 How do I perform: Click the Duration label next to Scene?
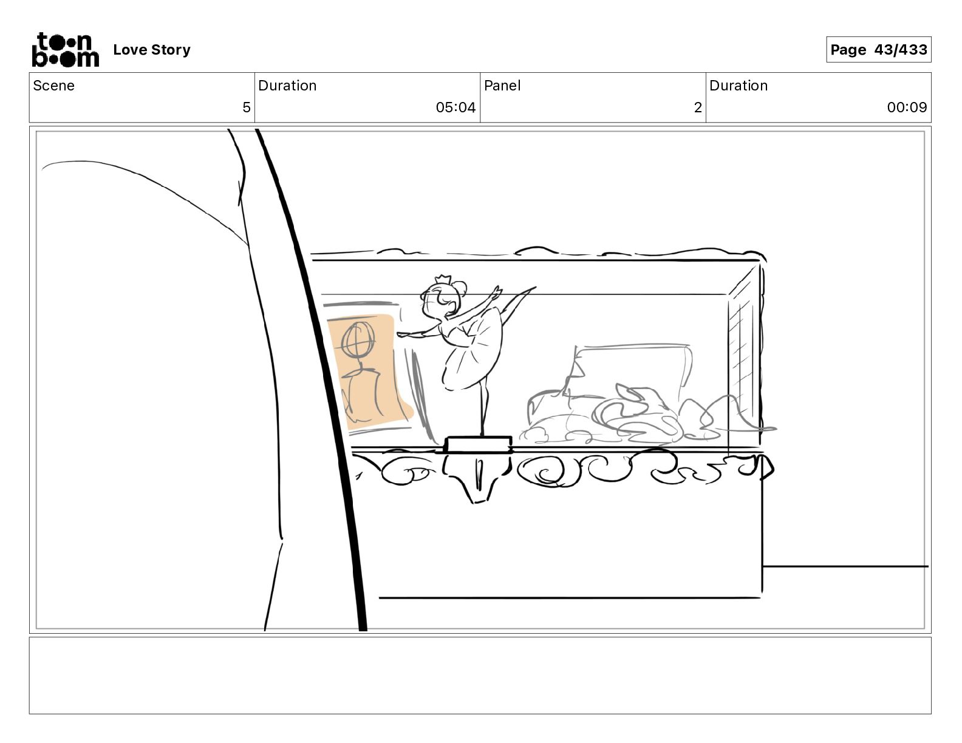(x=287, y=86)
